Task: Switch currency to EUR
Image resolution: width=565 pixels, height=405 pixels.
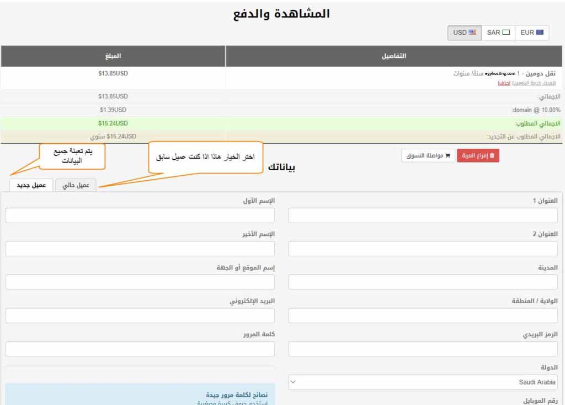Action: coord(532,33)
